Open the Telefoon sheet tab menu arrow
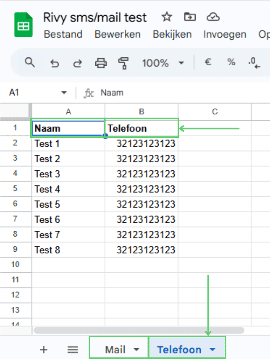270x359 pixels. tap(213, 350)
